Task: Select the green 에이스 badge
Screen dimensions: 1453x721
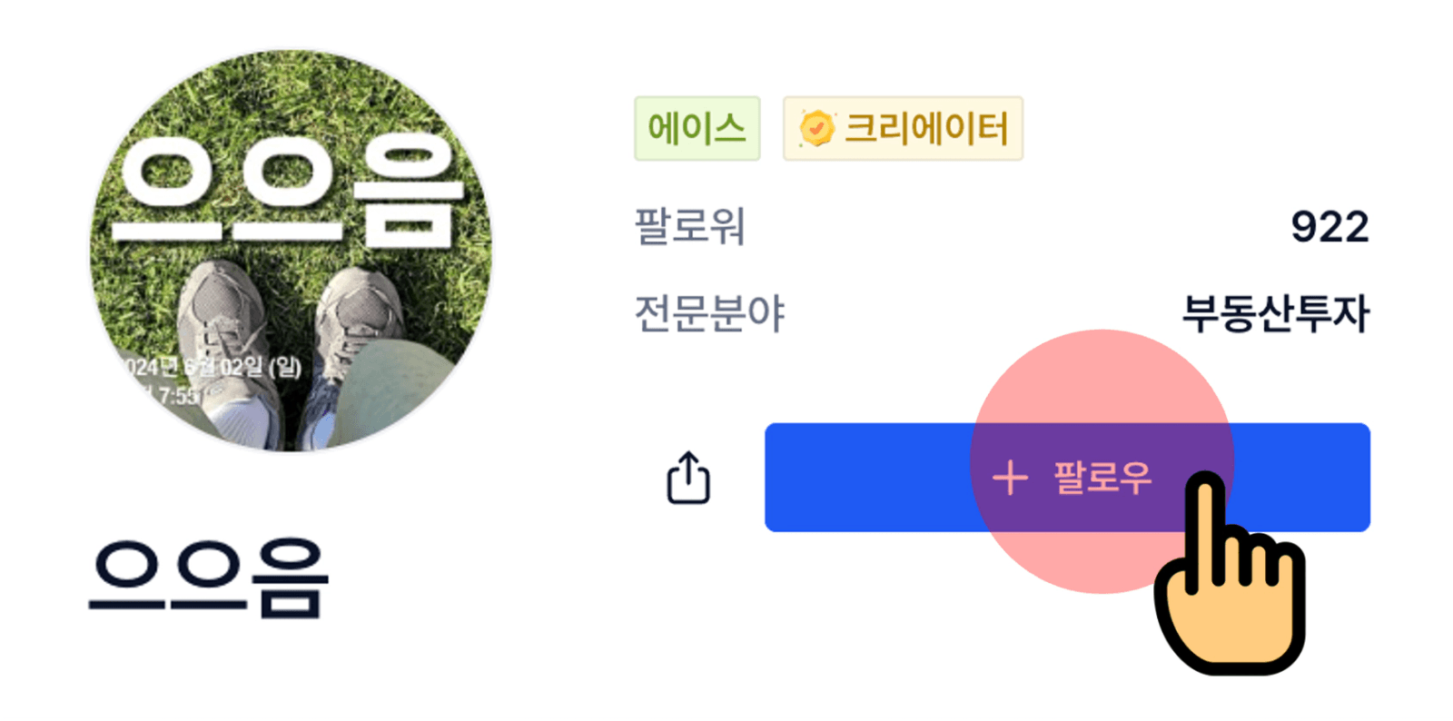Action: tap(697, 129)
